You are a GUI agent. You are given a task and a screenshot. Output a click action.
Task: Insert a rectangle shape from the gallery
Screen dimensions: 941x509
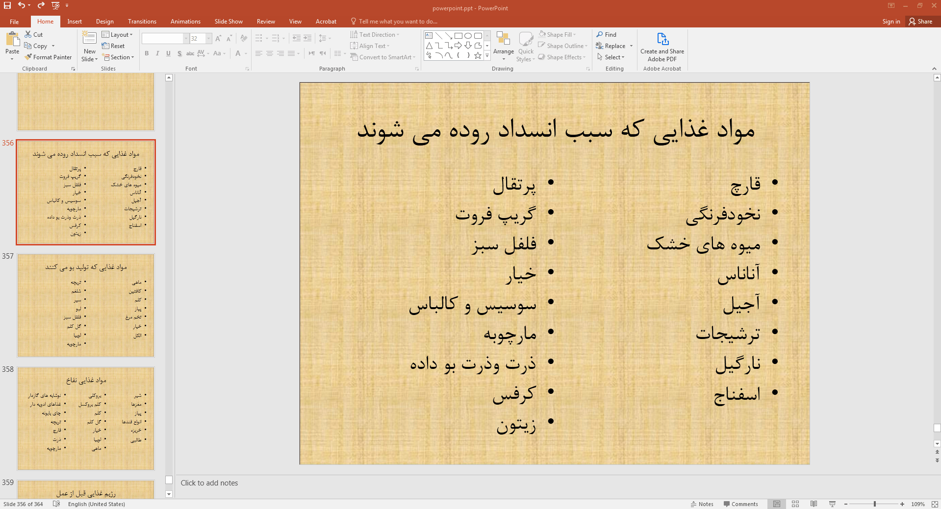point(458,36)
